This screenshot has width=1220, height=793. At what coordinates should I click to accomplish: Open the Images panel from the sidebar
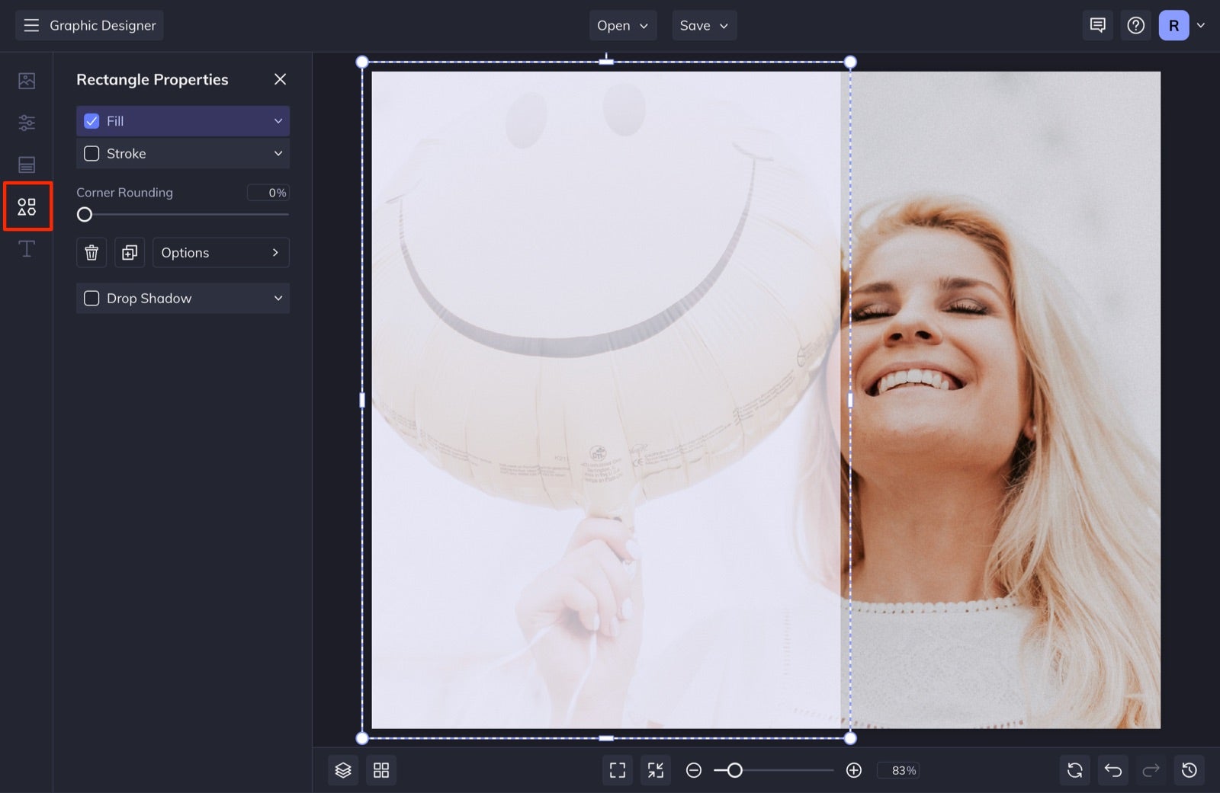coord(27,80)
